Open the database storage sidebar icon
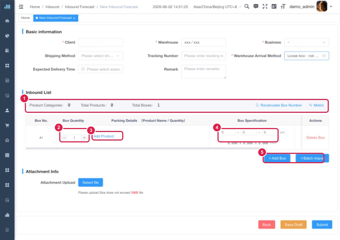The image size is (340, 240). [7, 81]
